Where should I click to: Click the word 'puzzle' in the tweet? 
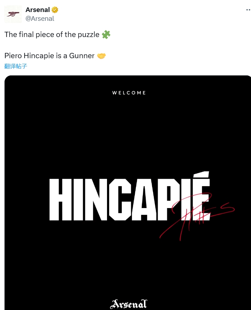pos(89,35)
